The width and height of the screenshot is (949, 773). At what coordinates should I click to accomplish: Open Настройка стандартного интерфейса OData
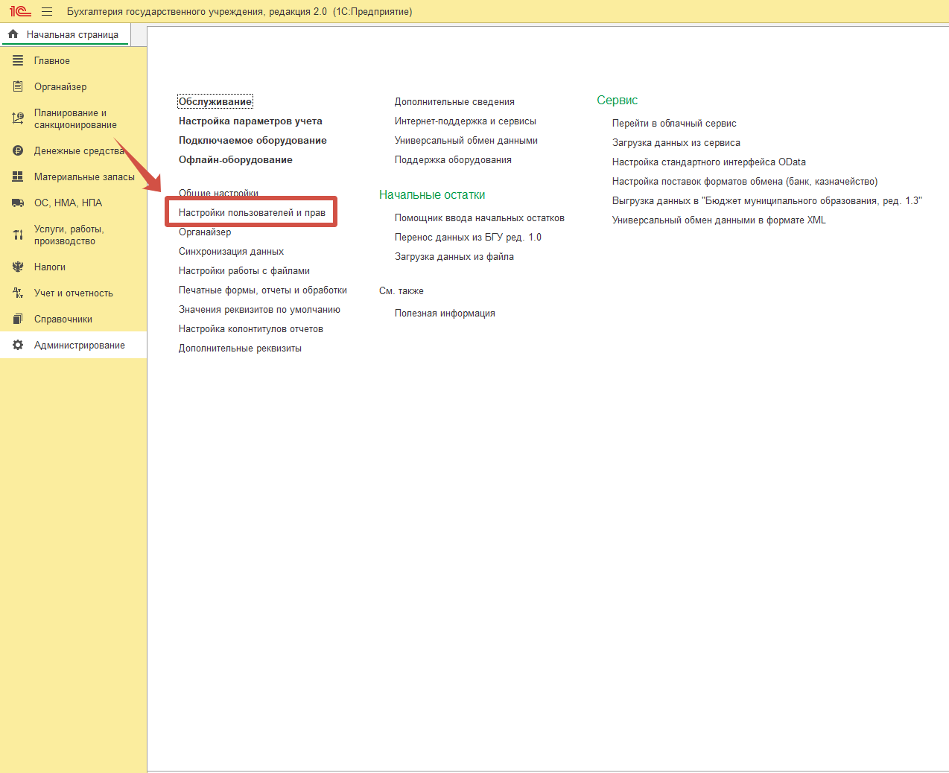click(x=709, y=162)
